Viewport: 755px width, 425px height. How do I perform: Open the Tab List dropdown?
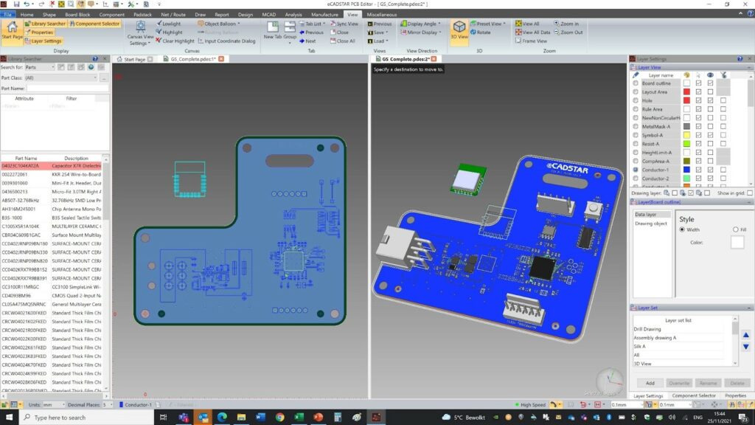point(312,24)
